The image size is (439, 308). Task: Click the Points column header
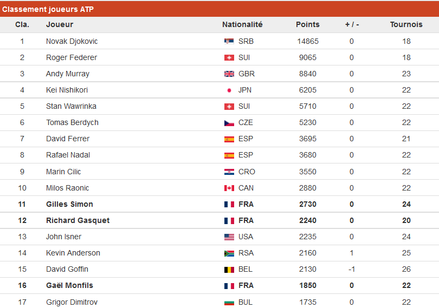coord(308,24)
